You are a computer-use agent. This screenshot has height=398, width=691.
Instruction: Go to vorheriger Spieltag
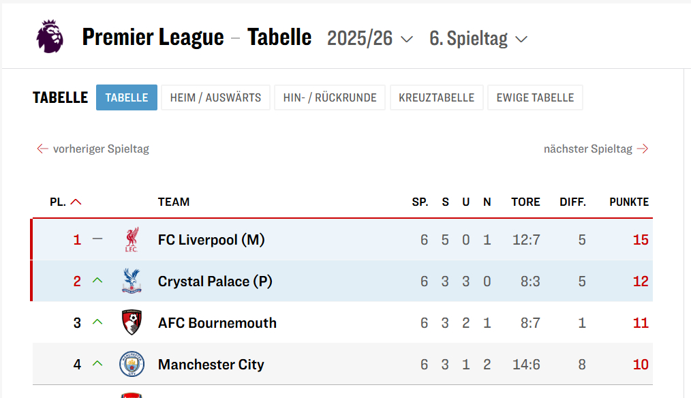[x=101, y=149]
